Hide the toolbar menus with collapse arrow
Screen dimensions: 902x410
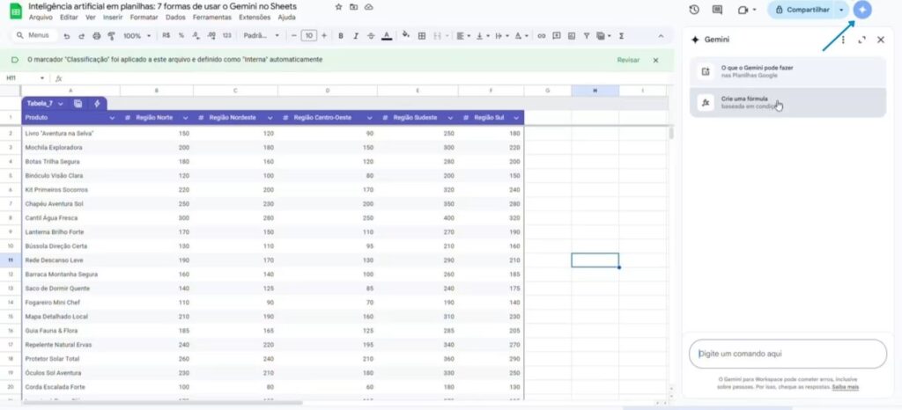(x=661, y=35)
